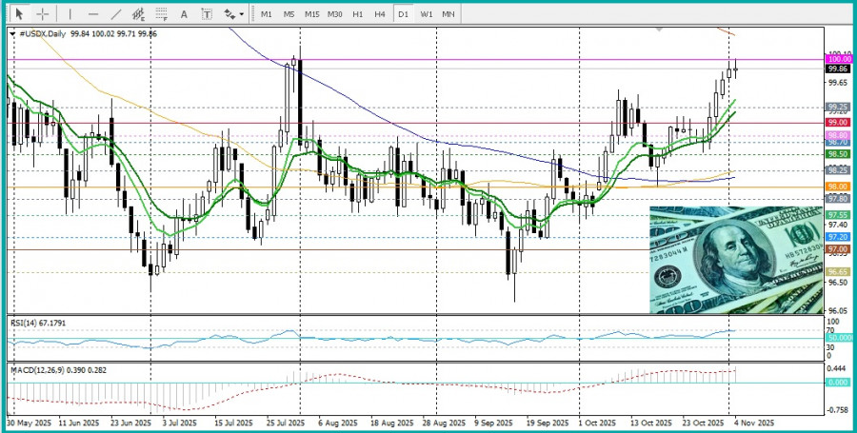857x433 pixels.
Task: Pick the vertical line drawing tool
Action: (70, 14)
